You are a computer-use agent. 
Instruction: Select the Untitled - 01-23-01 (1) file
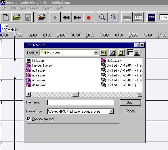122,85
